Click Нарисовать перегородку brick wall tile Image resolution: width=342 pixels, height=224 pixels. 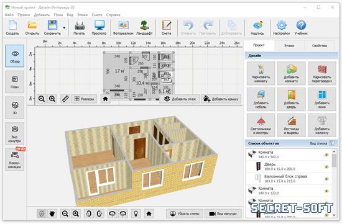coord(322,73)
